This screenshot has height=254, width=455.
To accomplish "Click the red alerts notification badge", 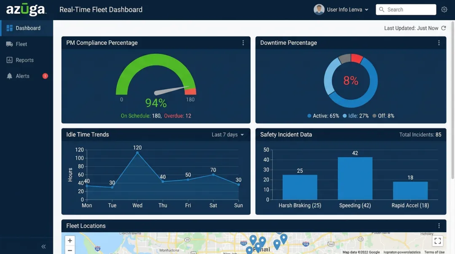I will (45, 76).
